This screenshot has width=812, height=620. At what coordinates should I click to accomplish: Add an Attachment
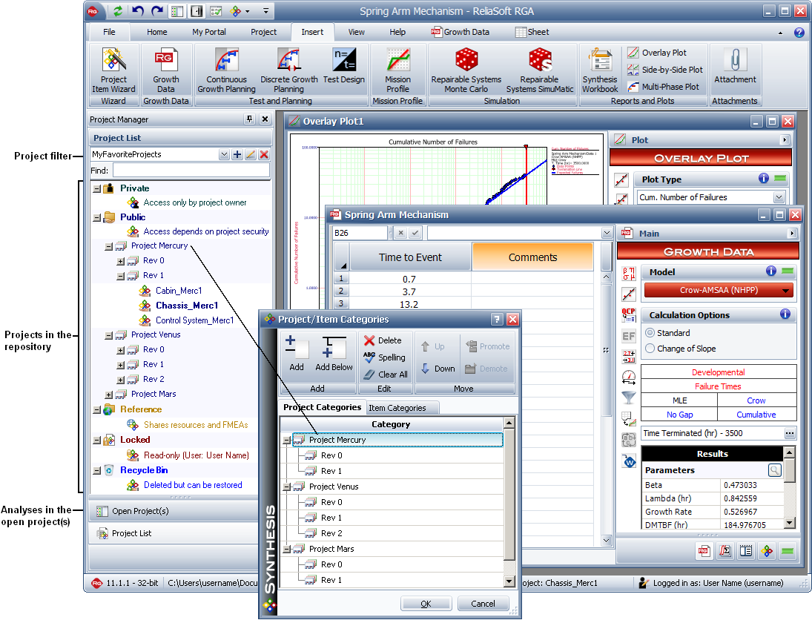pos(735,66)
